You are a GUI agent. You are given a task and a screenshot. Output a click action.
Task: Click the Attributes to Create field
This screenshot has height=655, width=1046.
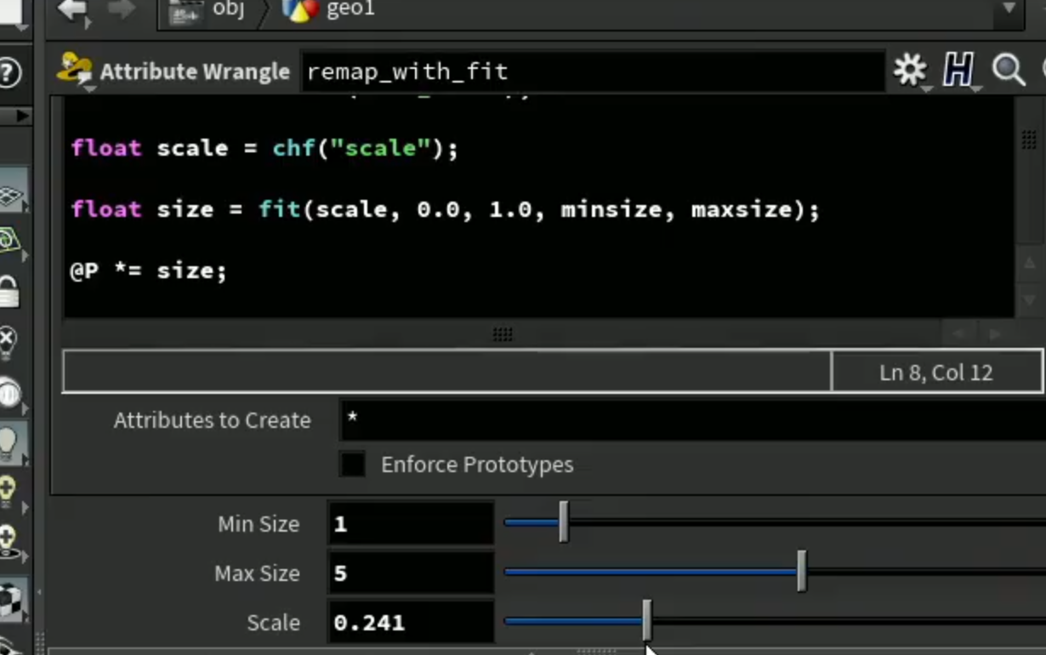(x=692, y=420)
